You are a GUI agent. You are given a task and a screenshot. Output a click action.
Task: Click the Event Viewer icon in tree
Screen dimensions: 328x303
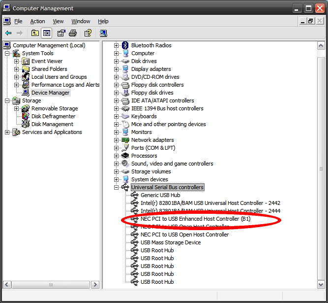26,61
